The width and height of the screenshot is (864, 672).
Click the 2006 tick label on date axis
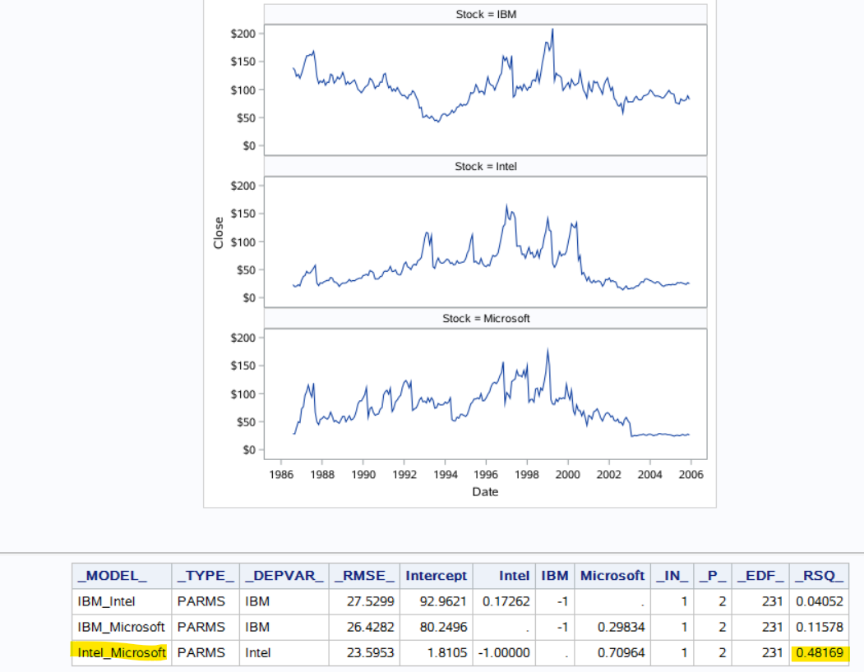691,475
